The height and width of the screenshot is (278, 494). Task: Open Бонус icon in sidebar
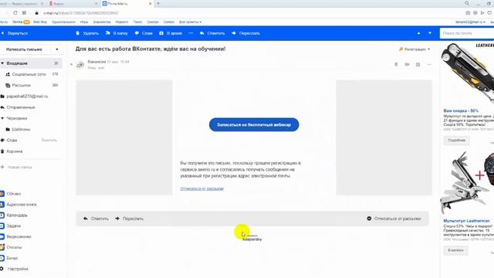click(2, 258)
